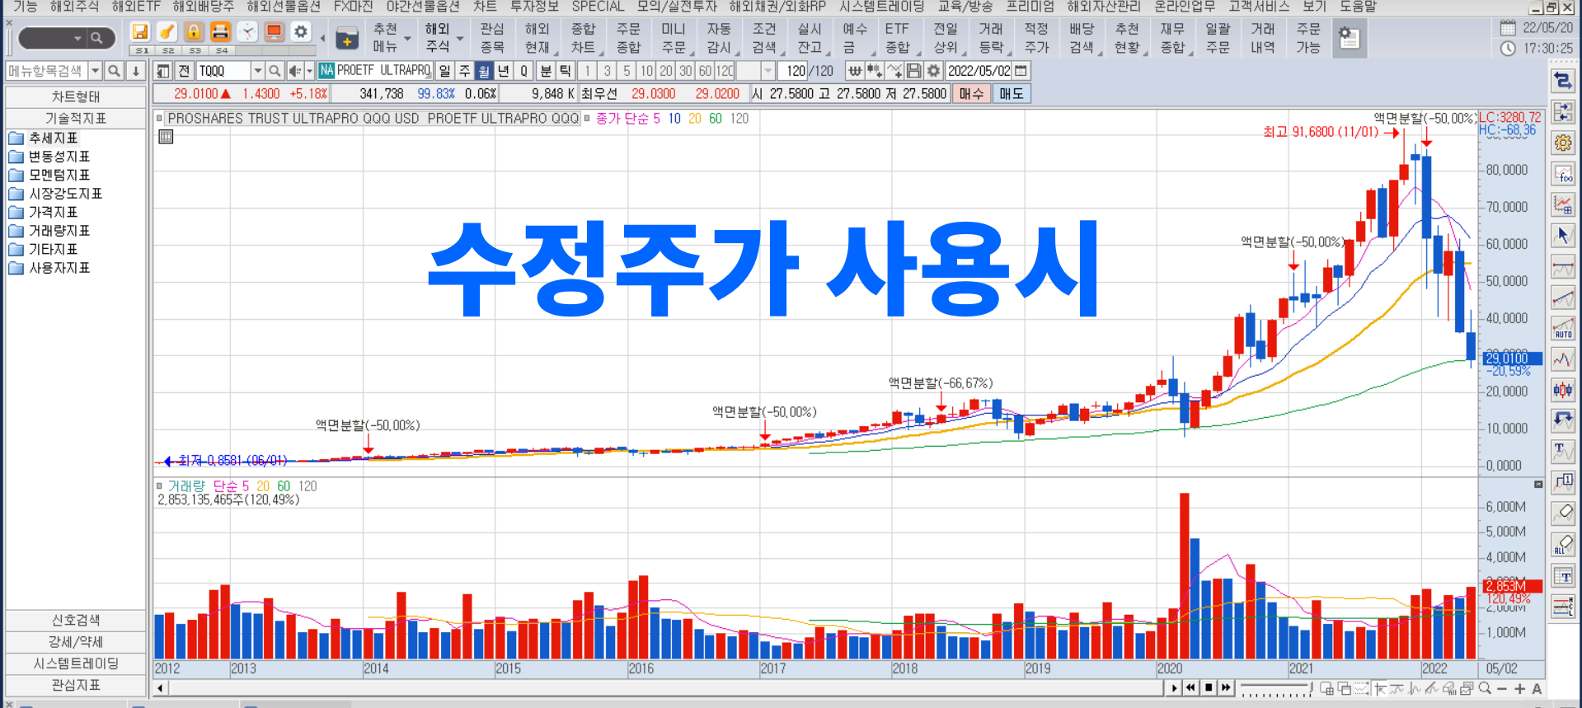The height and width of the screenshot is (708, 1582).
Task: Click the chart save floppy icon
Action: tap(913, 71)
